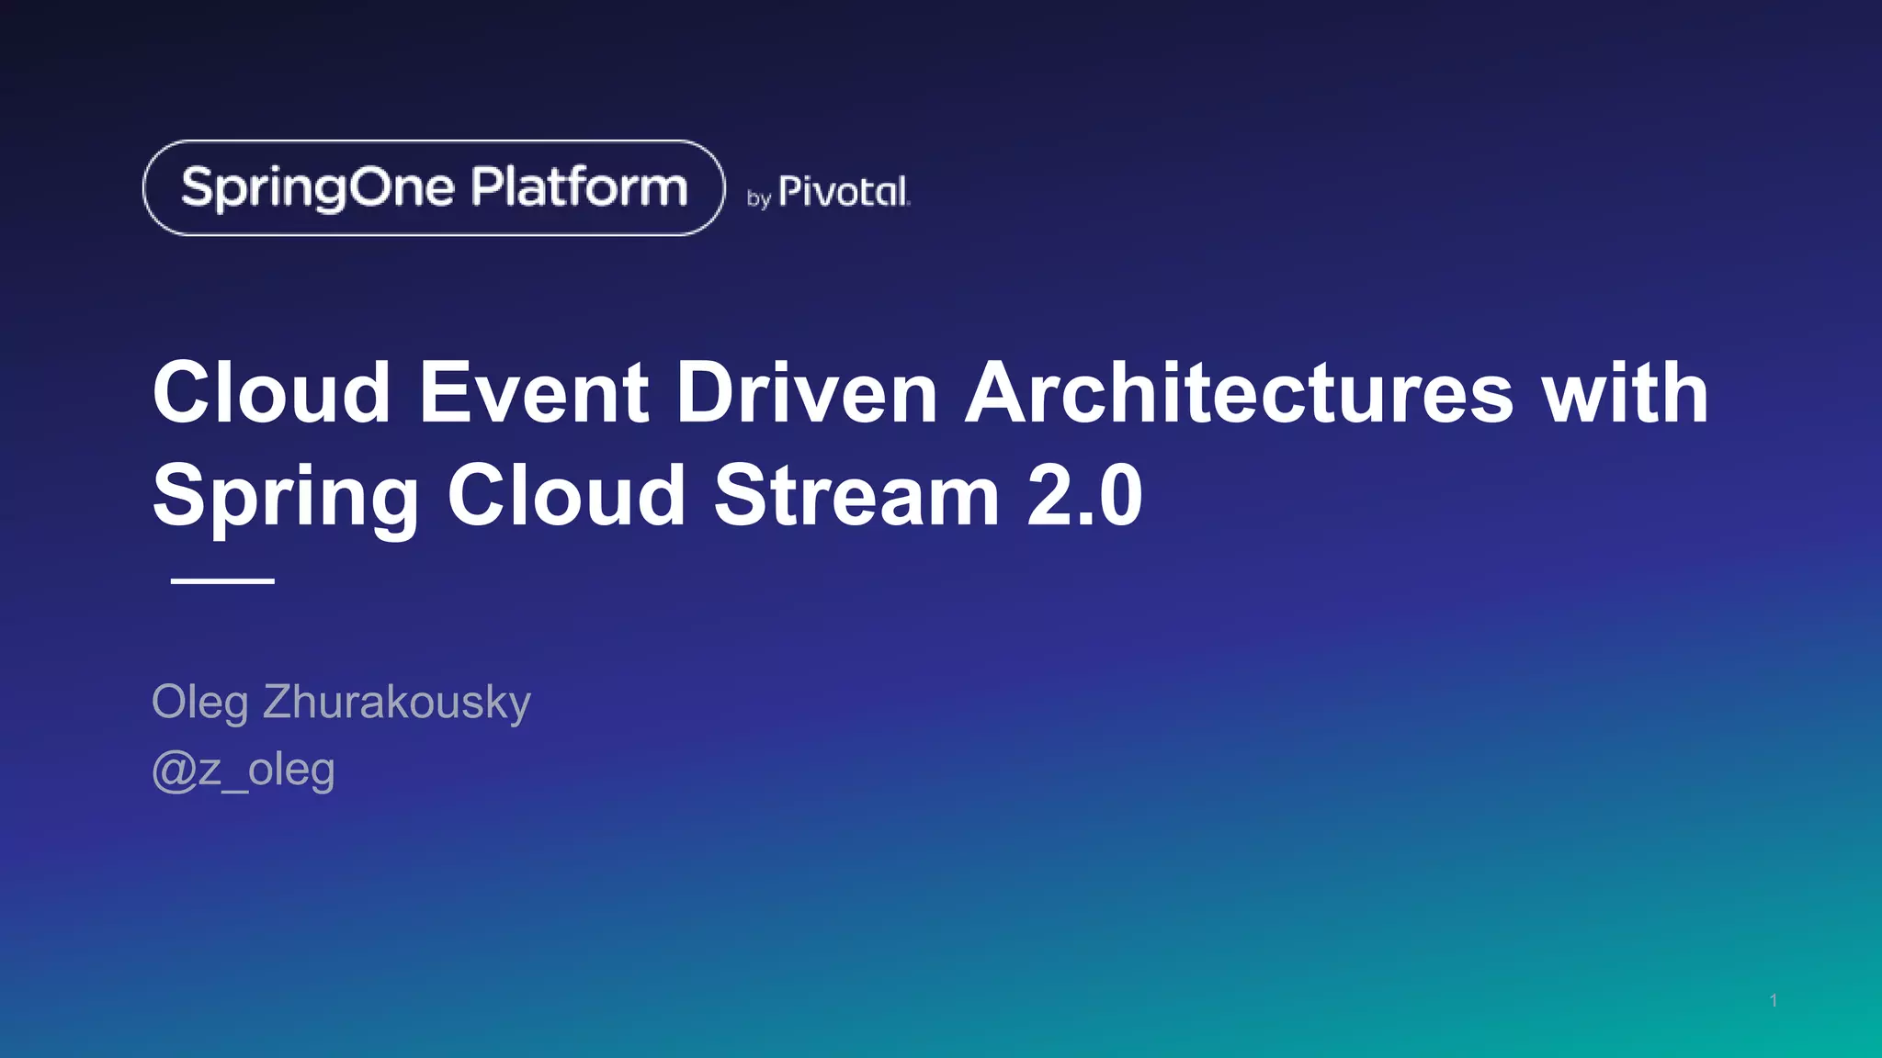1882x1058 pixels.
Task: Click the rounded border of the SpringOne badge
Action: 434,141
